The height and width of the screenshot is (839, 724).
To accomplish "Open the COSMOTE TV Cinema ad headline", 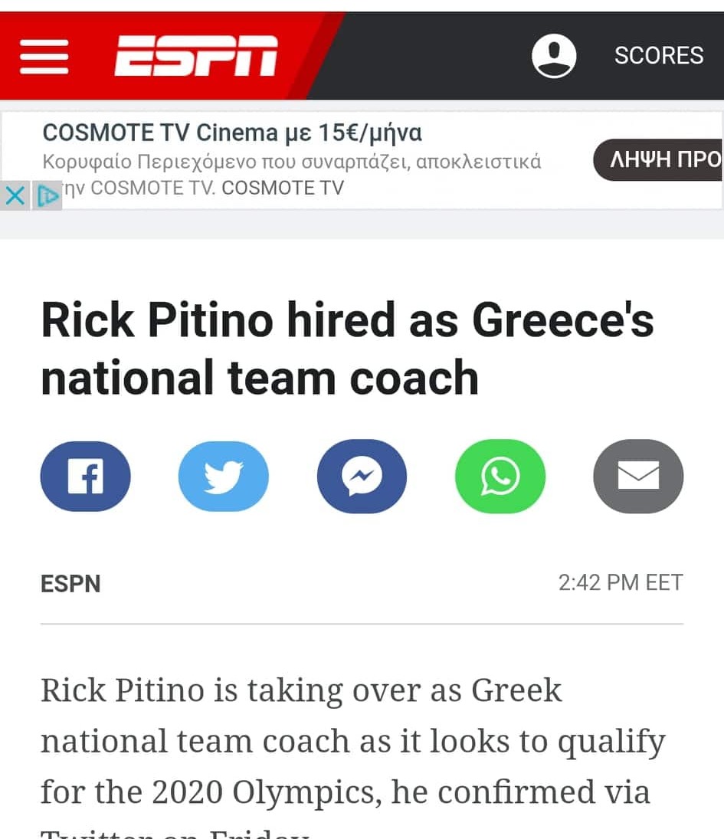I will pyautogui.click(x=232, y=133).
